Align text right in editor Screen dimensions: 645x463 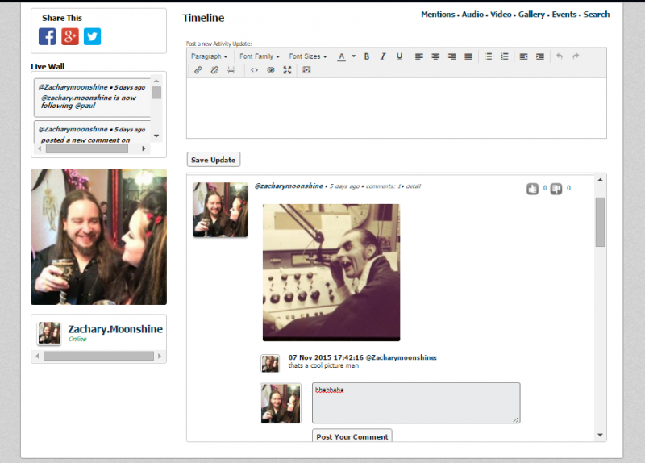pyautogui.click(x=451, y=56)
